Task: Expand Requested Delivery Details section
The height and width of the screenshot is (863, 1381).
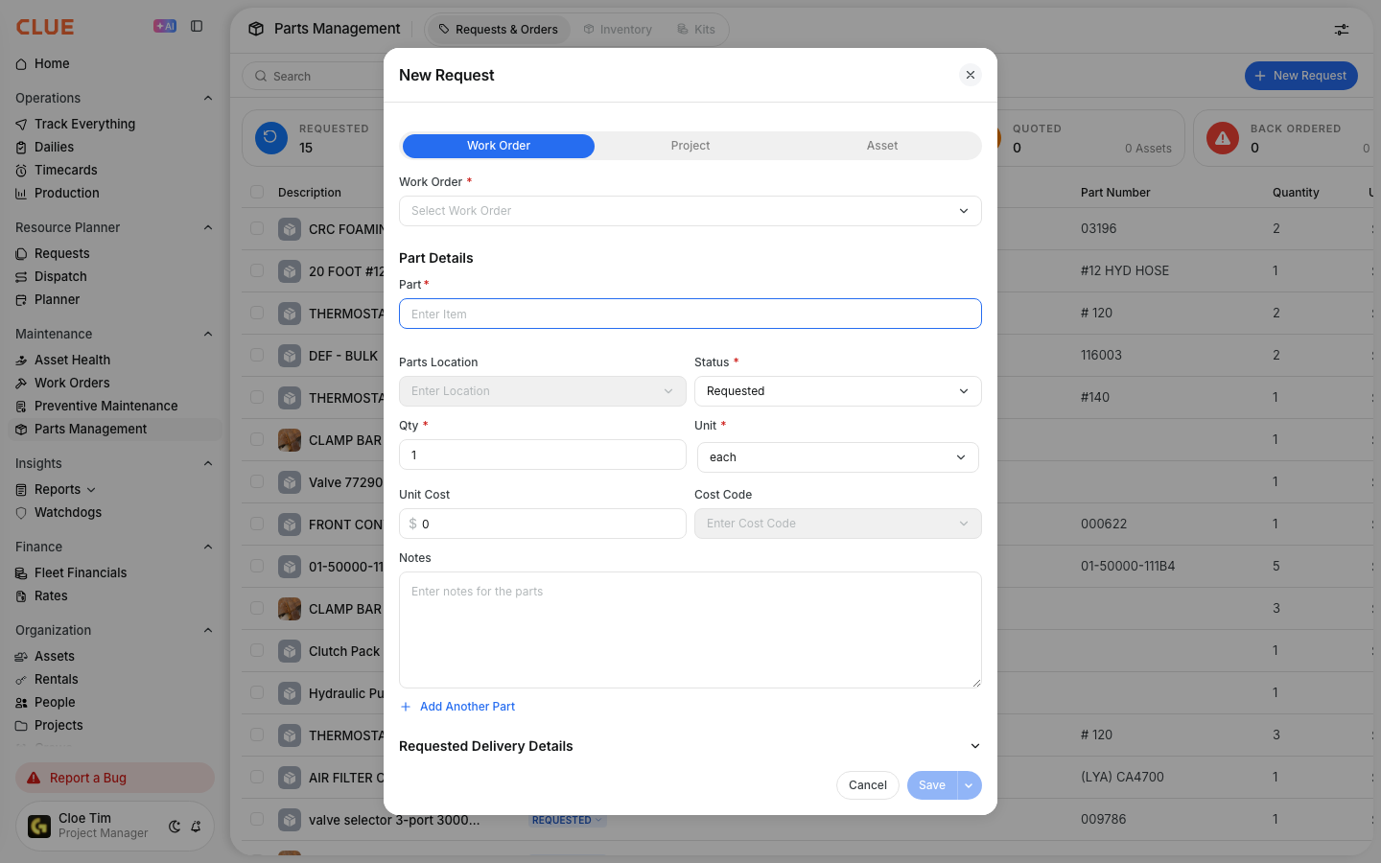Action: 690,746
